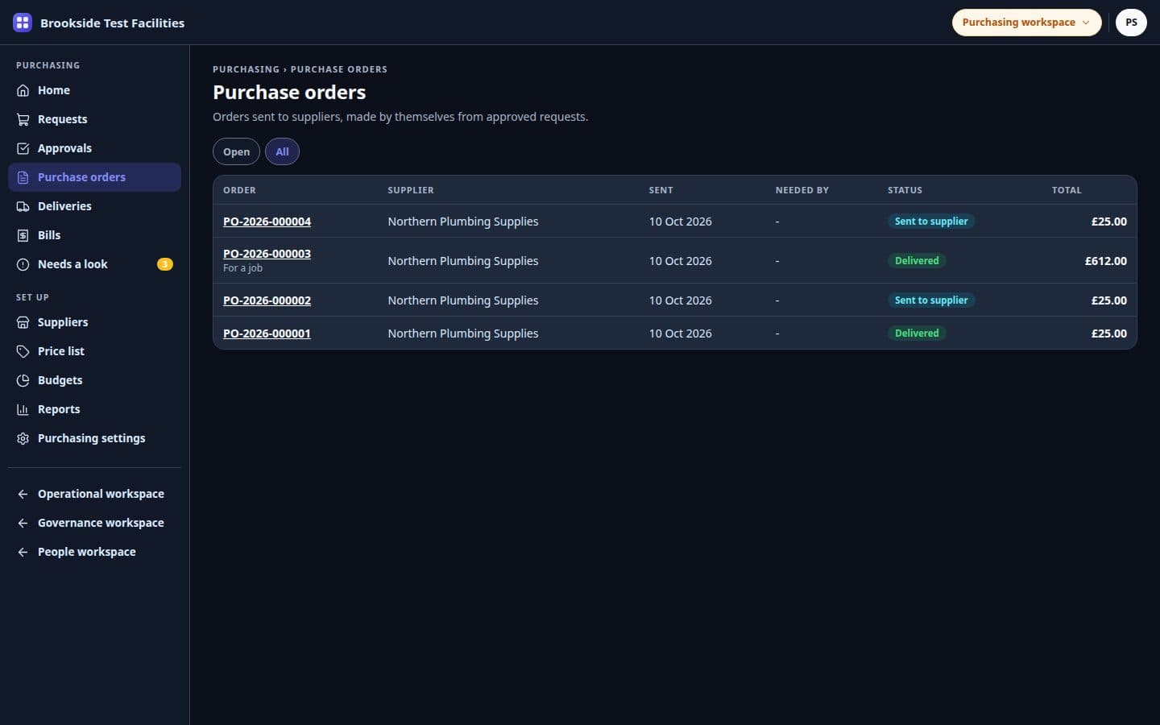Switch to the Open filter tab
1160x725 pixels.
tap(236, 151)
